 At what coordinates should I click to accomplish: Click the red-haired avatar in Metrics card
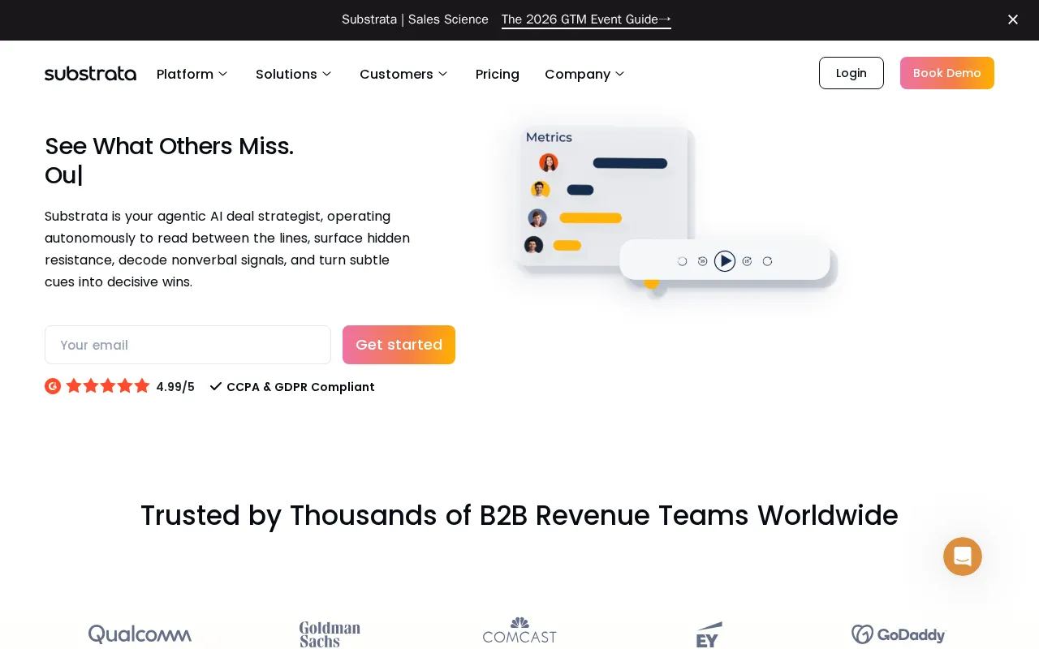pos(549,163)
